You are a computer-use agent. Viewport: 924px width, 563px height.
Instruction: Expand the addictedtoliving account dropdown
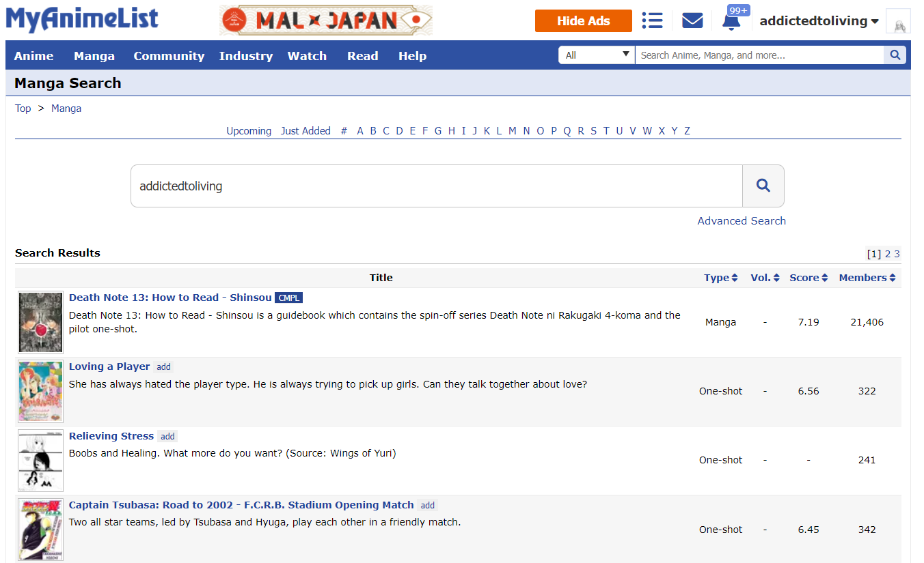(x=819, y=21)
